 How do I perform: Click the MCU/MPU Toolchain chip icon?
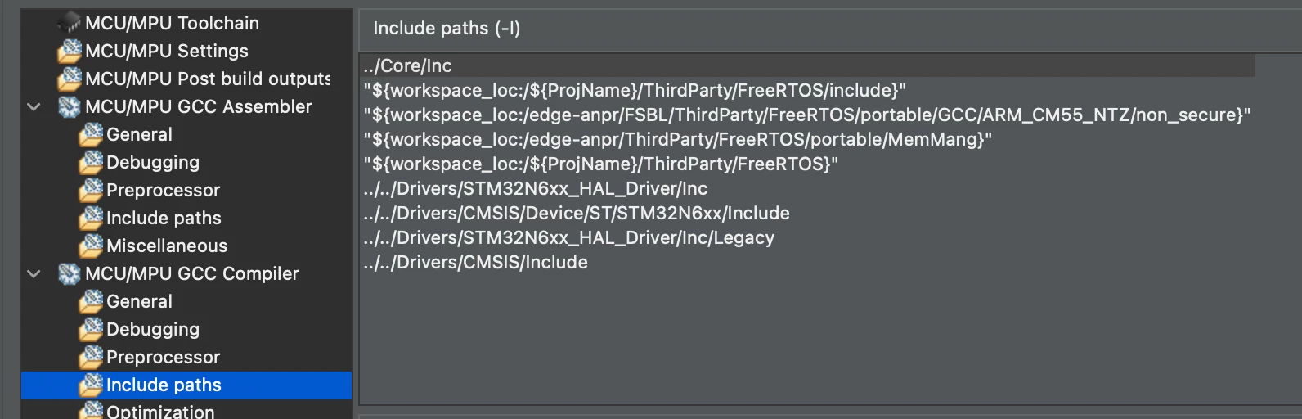click(70, 23)
